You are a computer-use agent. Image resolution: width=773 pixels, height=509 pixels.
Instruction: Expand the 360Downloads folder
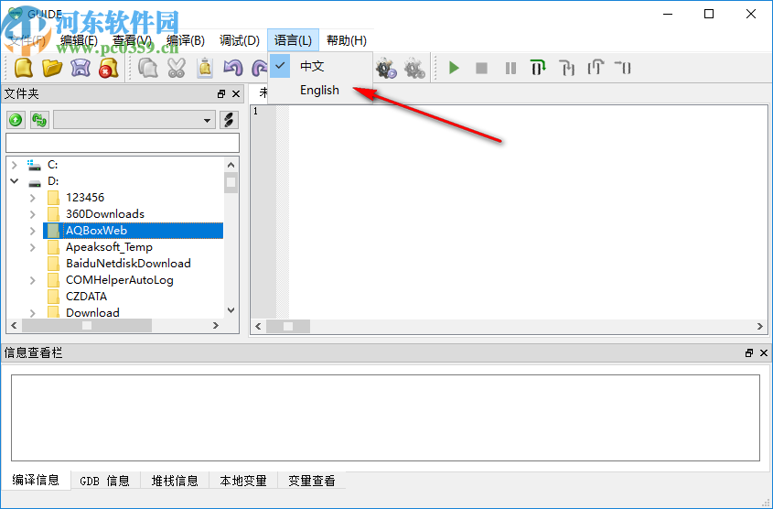point(33,214)
